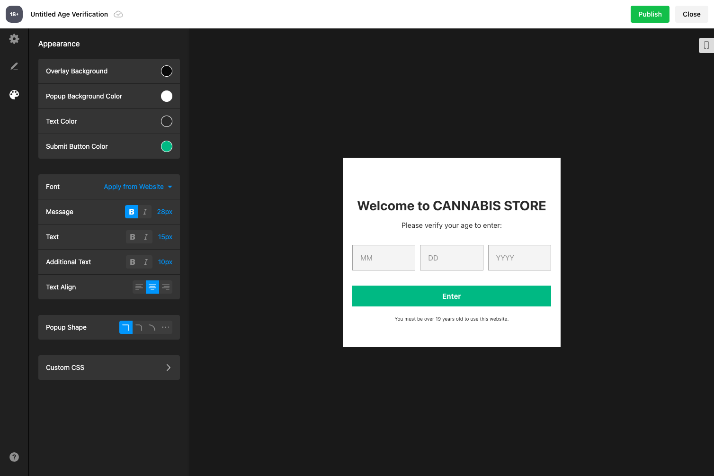Screen dimensions: 714x476
Task: Click the YYYY year input field
Action: point(519,258)
